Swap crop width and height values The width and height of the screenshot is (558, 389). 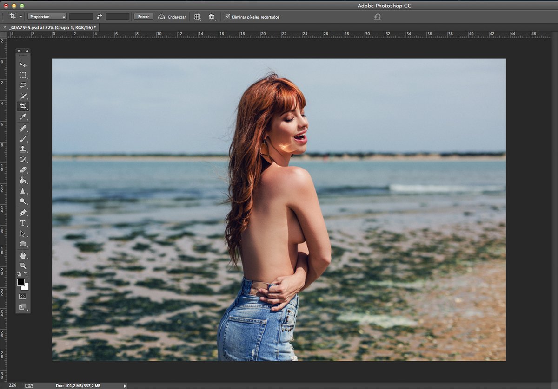point(99,17)
